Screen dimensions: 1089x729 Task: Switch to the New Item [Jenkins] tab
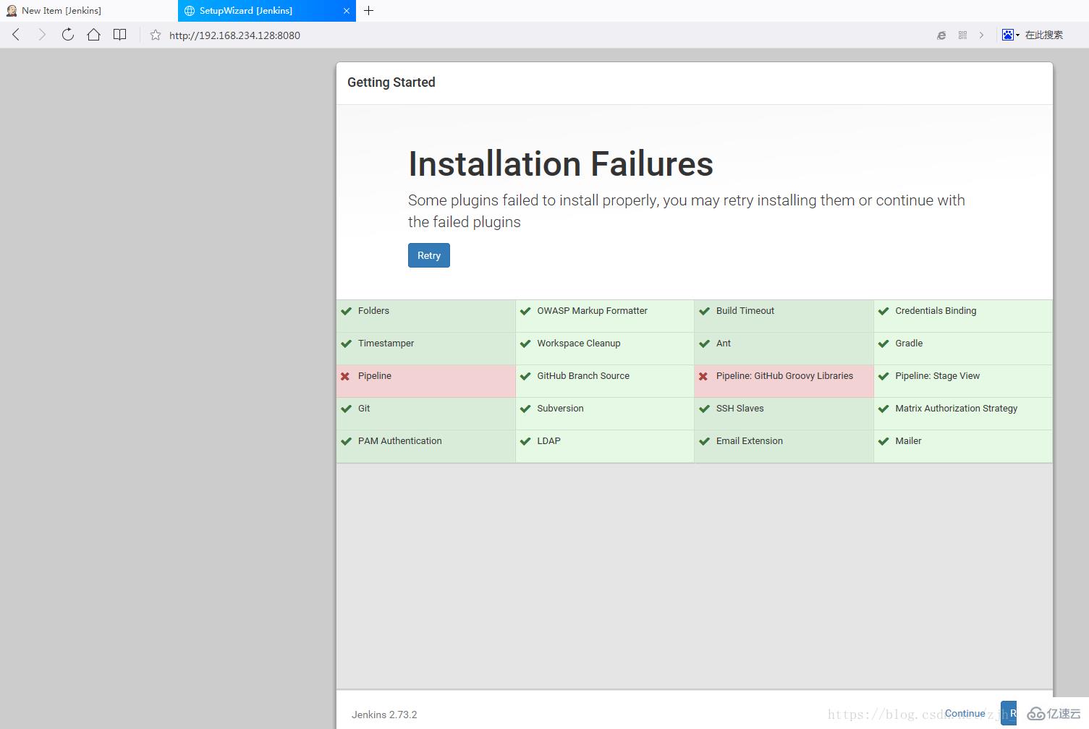click(x=88, y=11)
